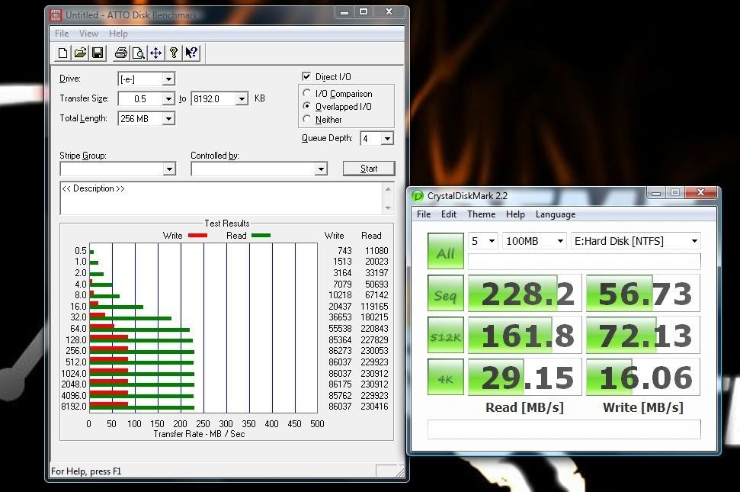The width and height of the screenshot is (740, 492).
Task: Click the New file icon in ATTO toolbar
Action: pos(63,53)
